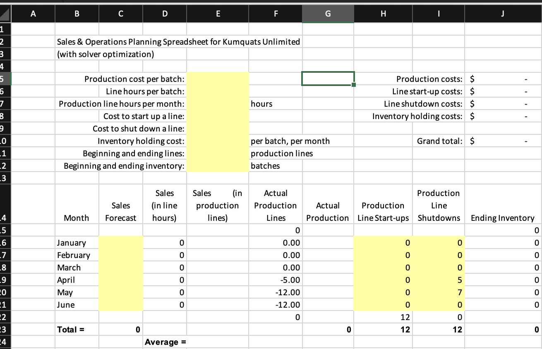The width and height of the screenshot is (542, 349).
Task: Select the Grand total dollar value cell
Action: pos(503,141)
